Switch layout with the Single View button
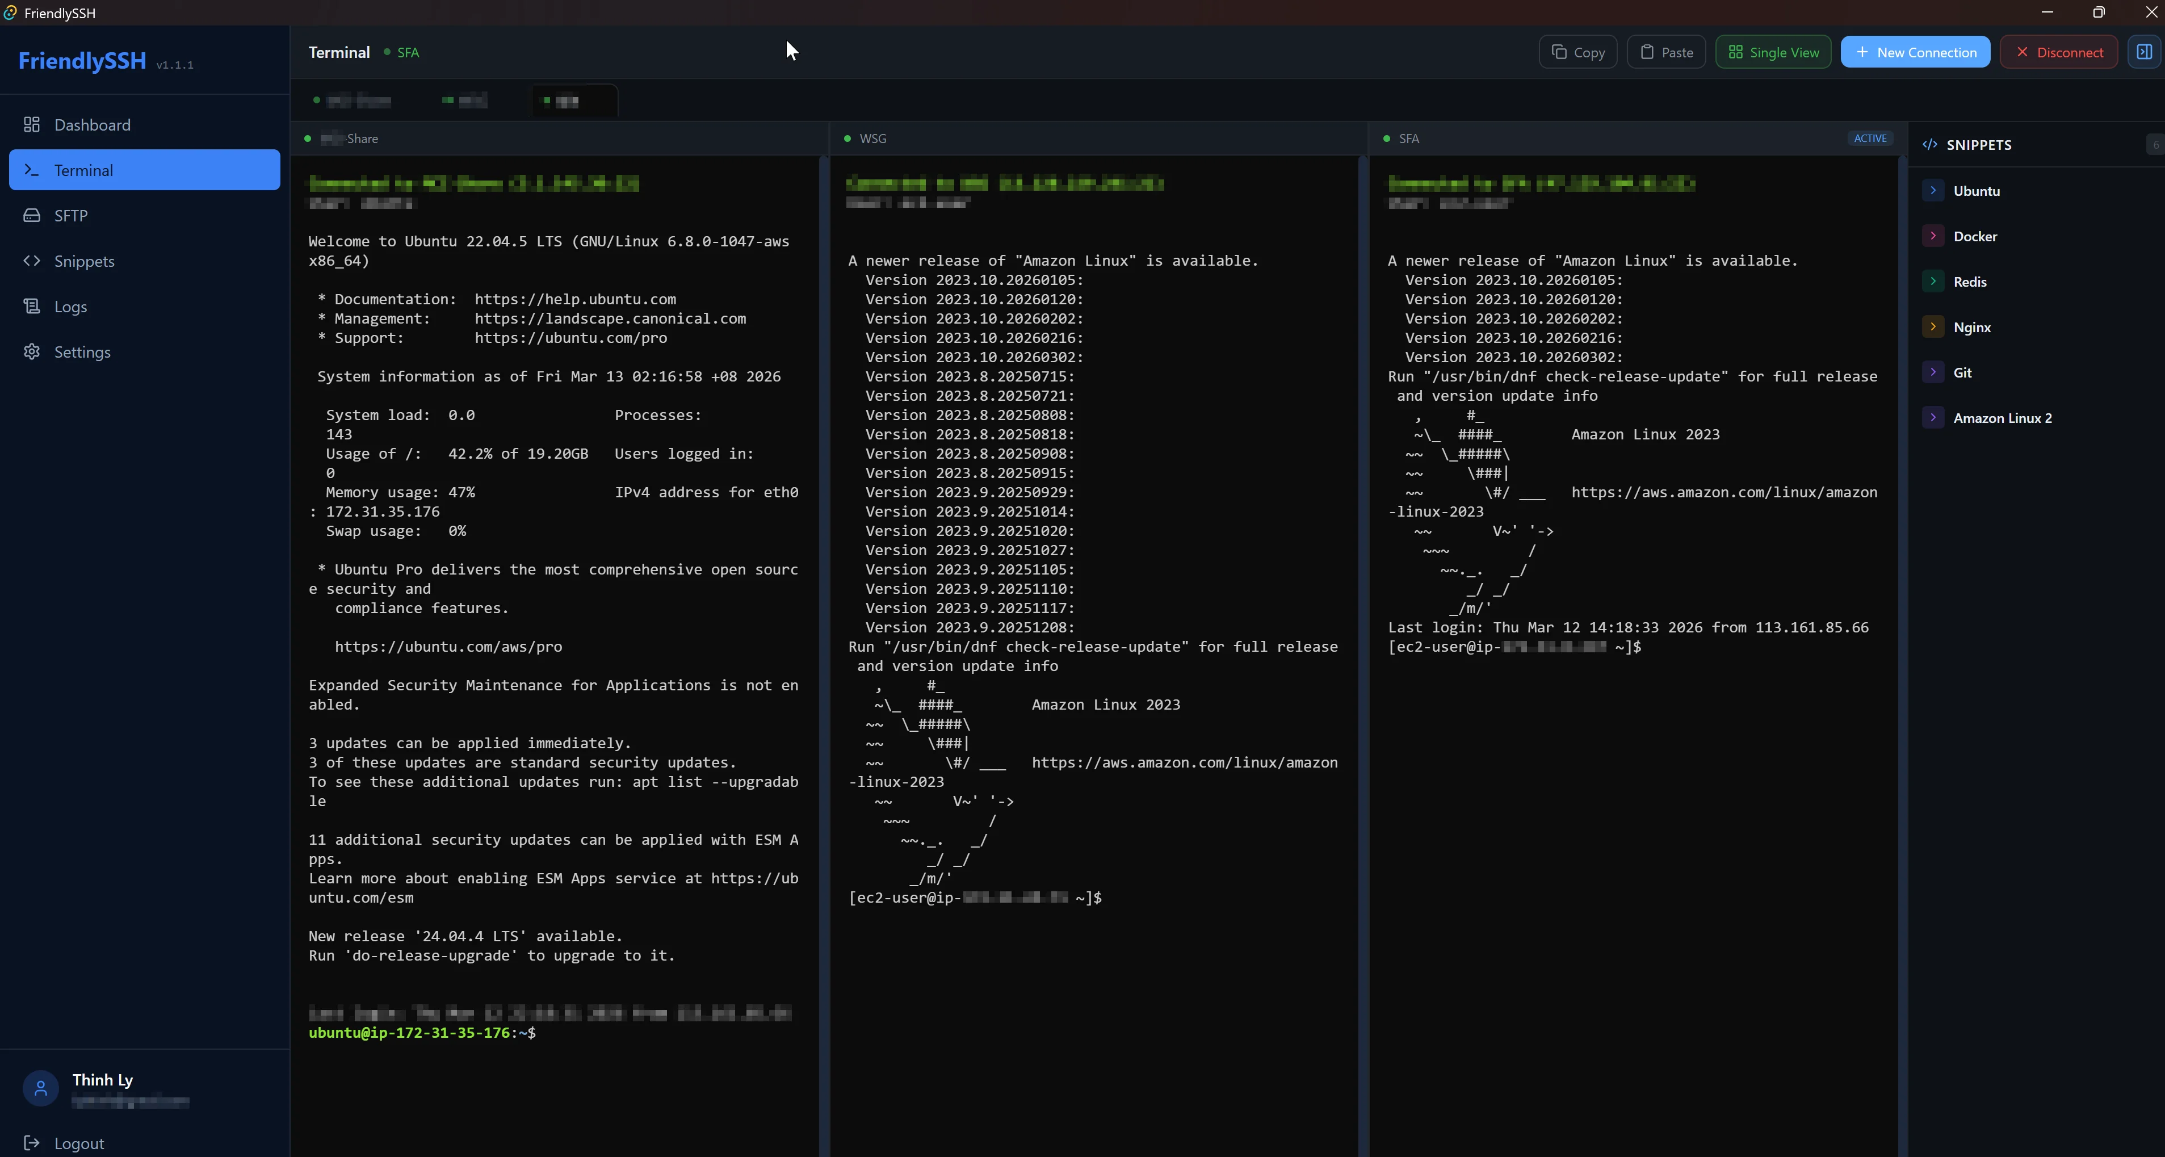 pos(1773,52)
